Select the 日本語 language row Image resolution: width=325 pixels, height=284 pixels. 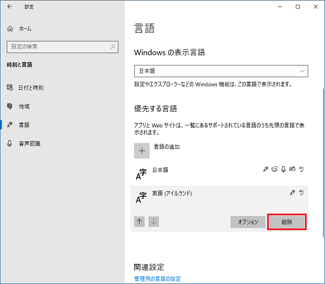pyautogui.click(x=219, y=174)
